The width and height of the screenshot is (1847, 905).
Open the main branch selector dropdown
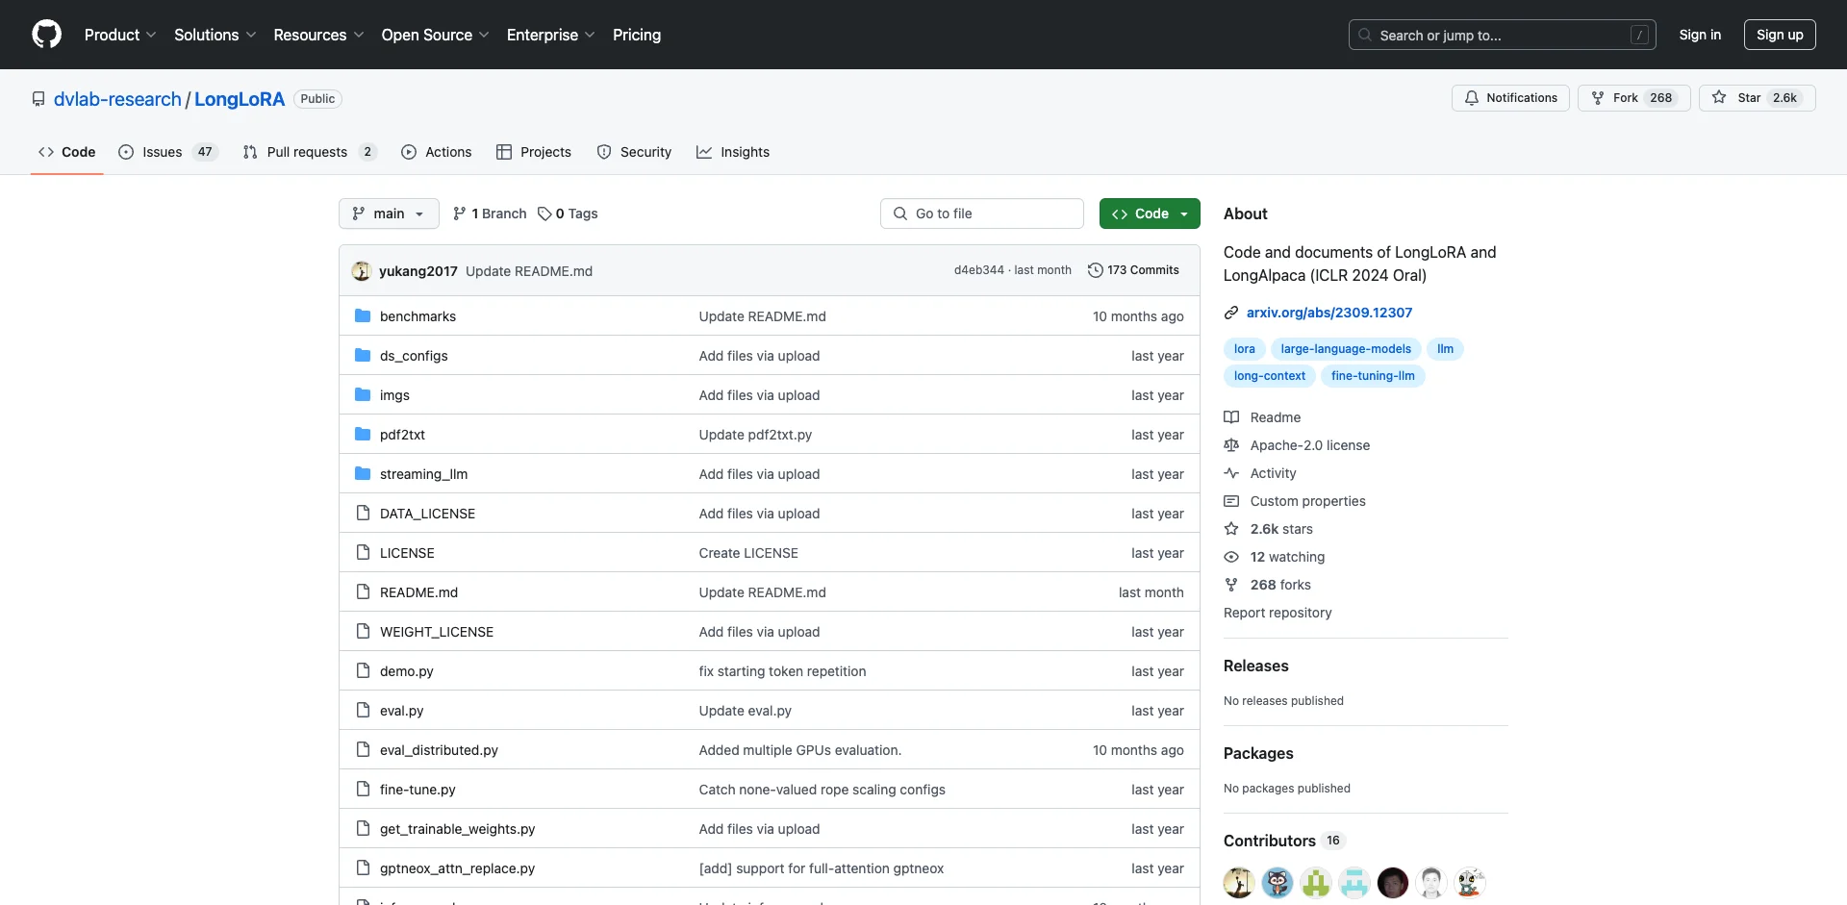pos(389,214)
